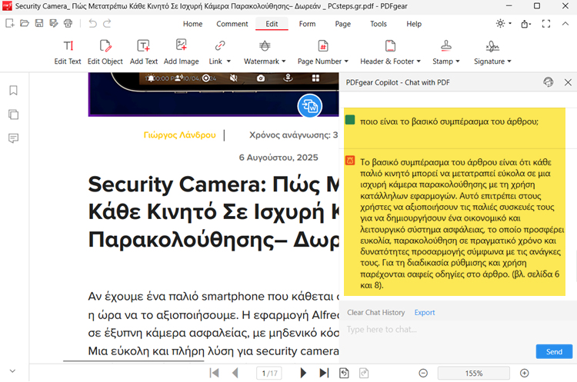Viewport: 577px width, 382px height.
Task: Click the Export chat link
Action: (425, 313)
